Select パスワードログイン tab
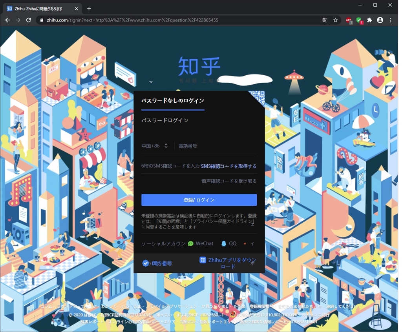Screen dimensions: 402x332 [165, 120]
